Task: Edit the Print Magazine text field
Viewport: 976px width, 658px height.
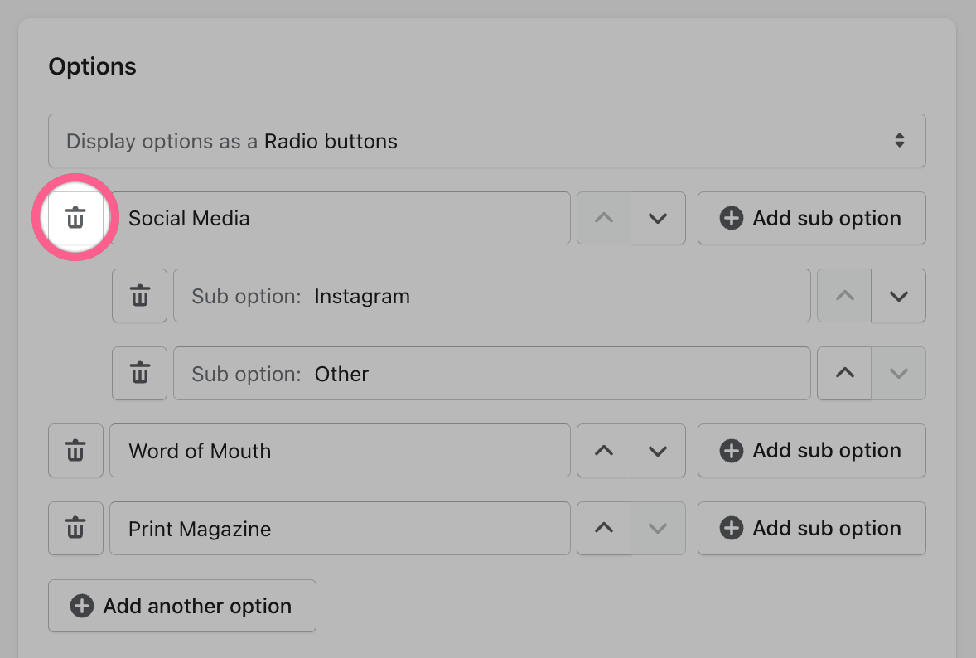Action: [x=340, y=529]
